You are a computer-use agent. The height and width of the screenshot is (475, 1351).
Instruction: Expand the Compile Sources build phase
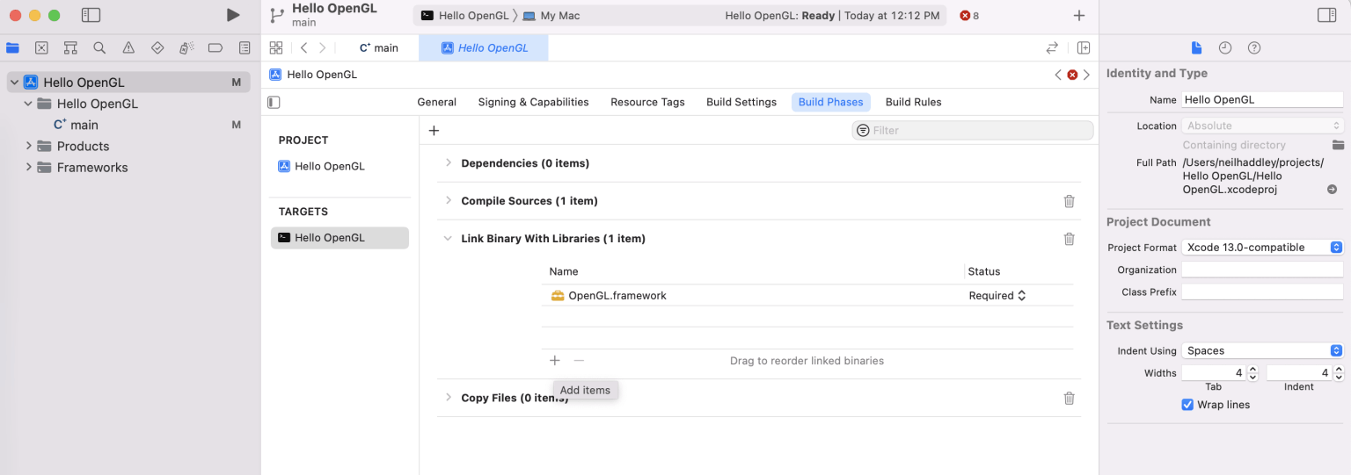click(448, 201)
